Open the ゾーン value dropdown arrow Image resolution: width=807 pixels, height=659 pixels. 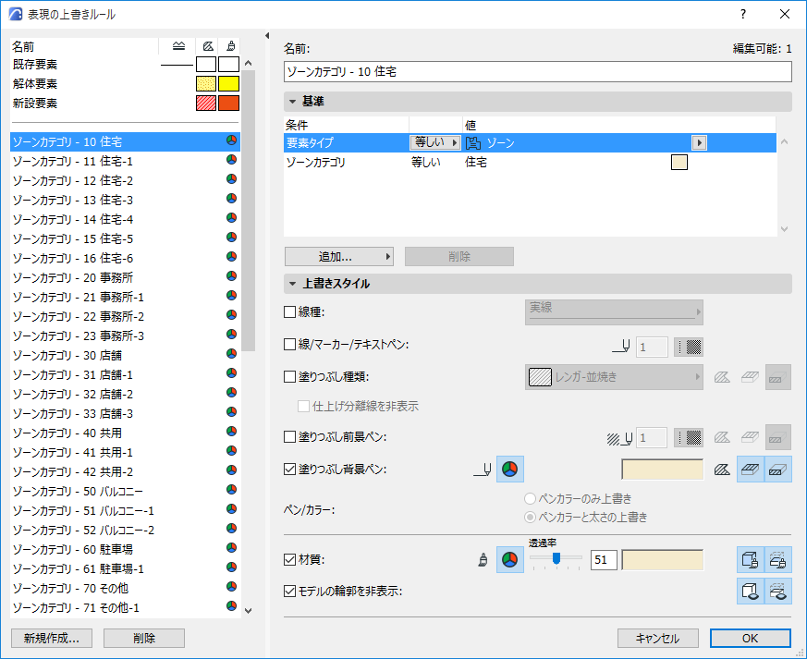click(699, 142)
